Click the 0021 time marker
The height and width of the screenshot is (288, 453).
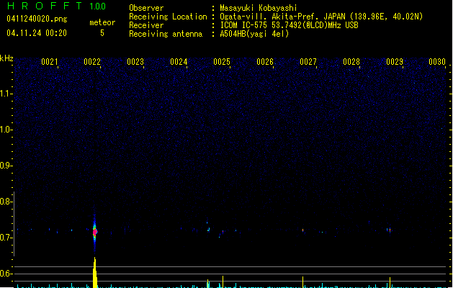pyautogui.click(x=50, y=62)
